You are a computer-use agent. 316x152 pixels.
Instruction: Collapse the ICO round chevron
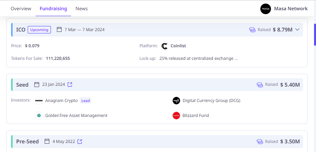pyautogui.click(x=297, y=30)
